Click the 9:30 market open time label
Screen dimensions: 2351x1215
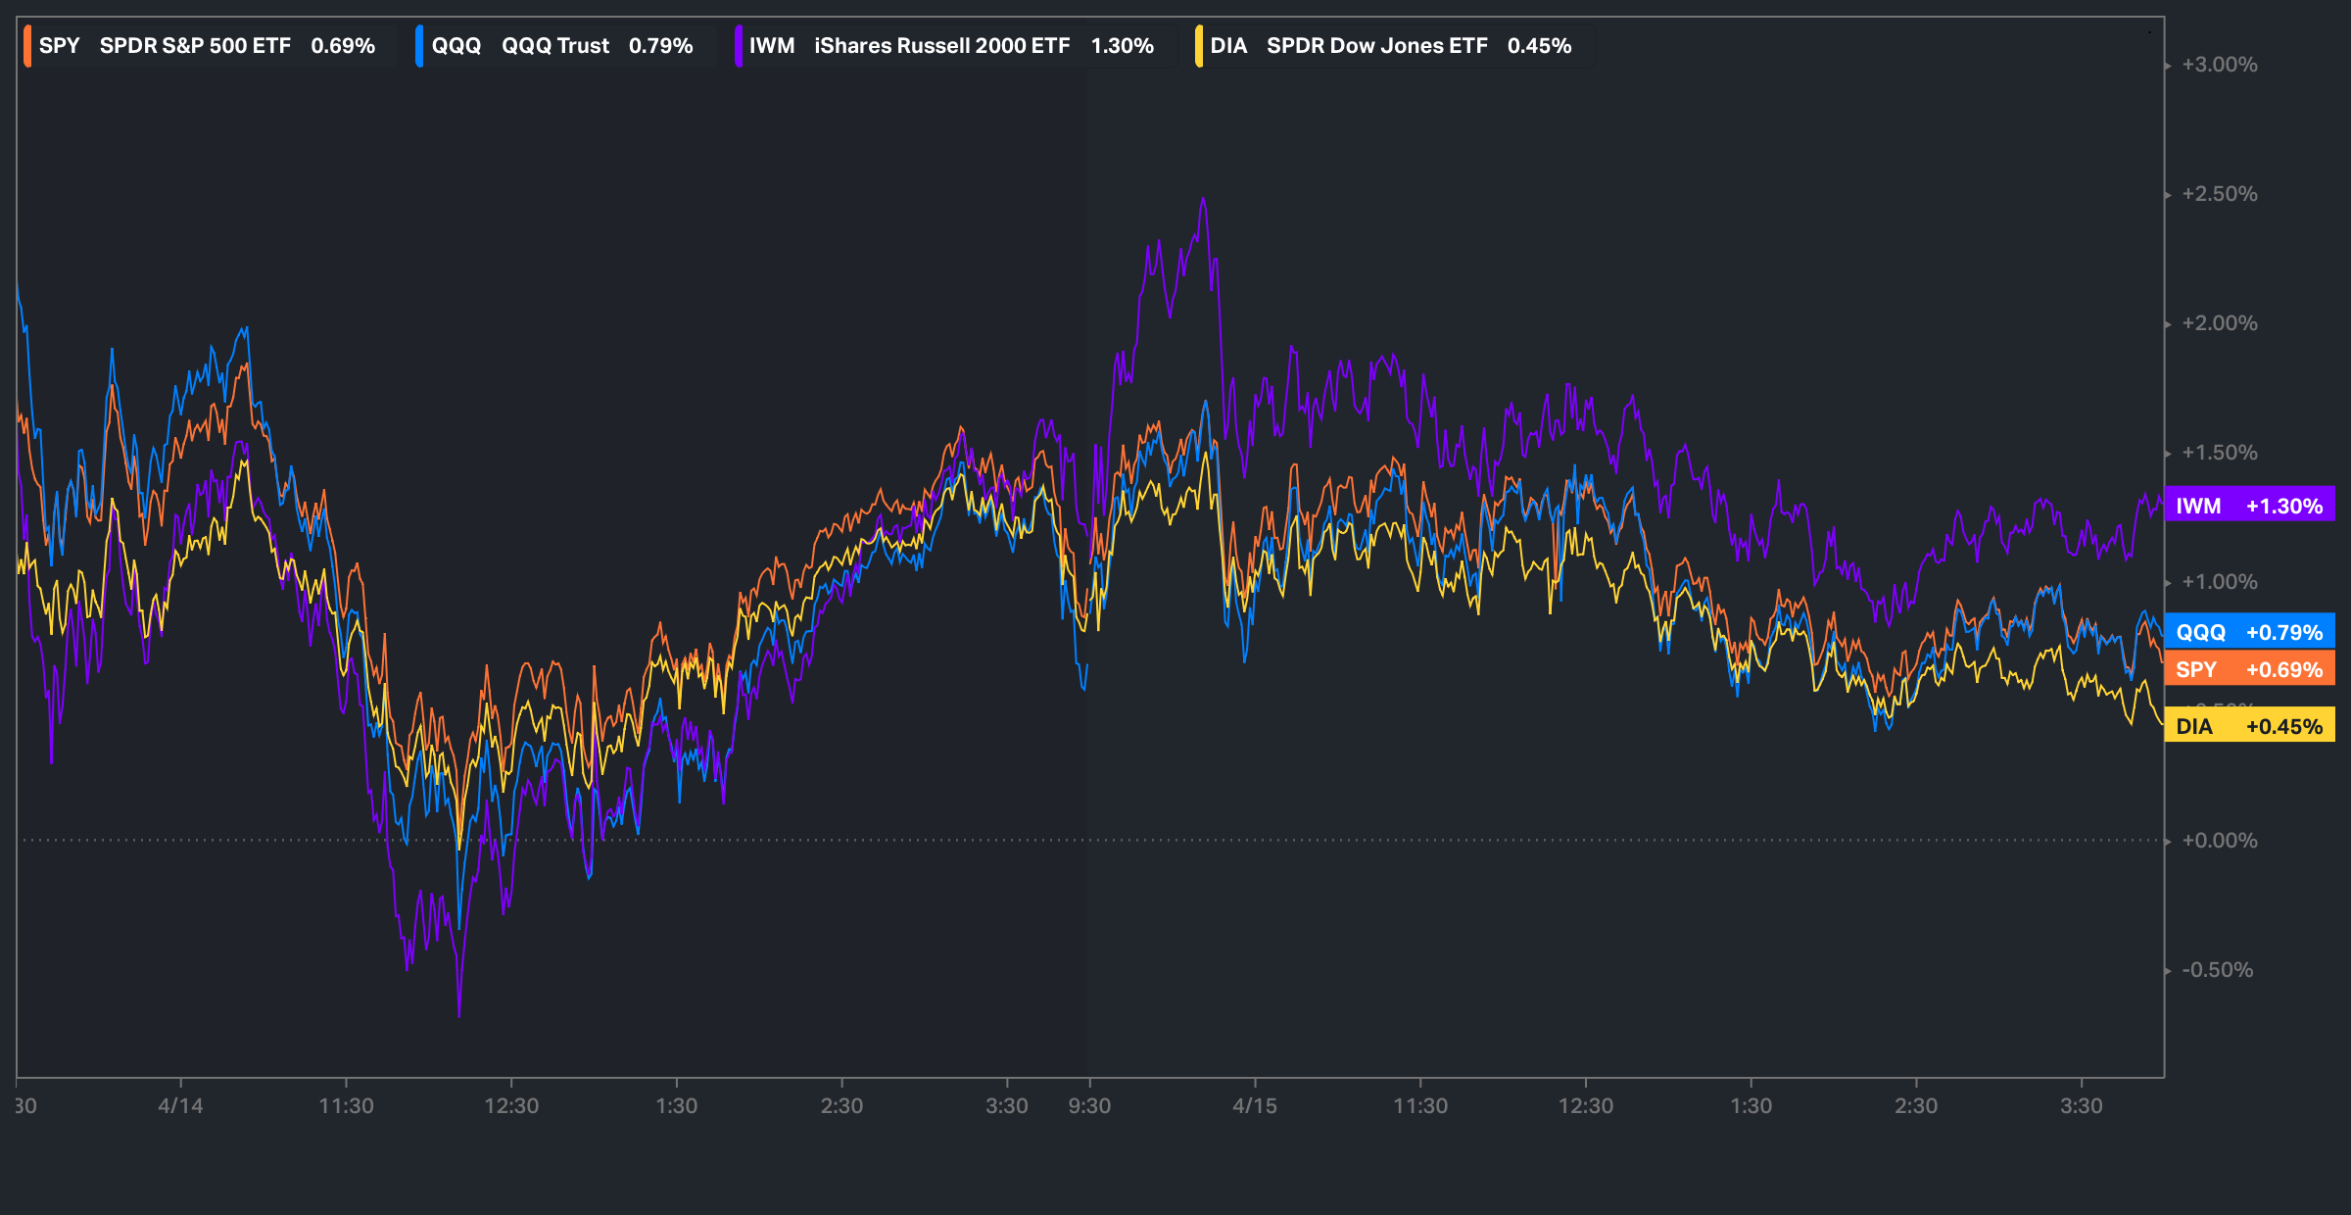coord(1089,1106)
